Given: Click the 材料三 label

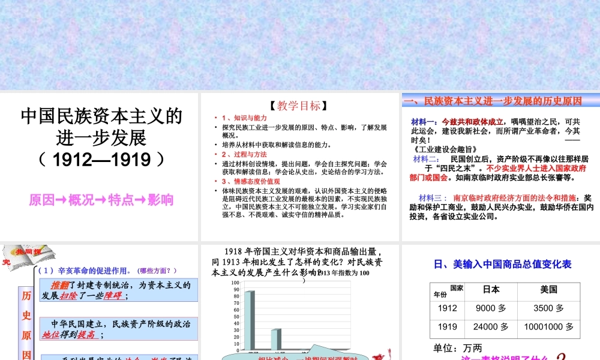Looking at the screenshot, I should pyautogui.click(x=433, y=198).
